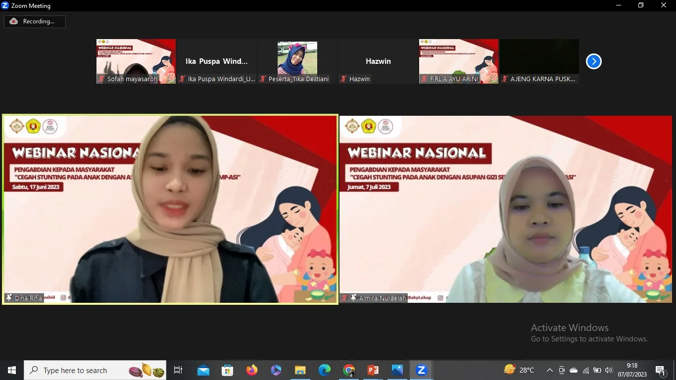Open the Wi-Fi network tray icon
The image size is (676, 380).
pyautogui.click(x=586, y=370)
